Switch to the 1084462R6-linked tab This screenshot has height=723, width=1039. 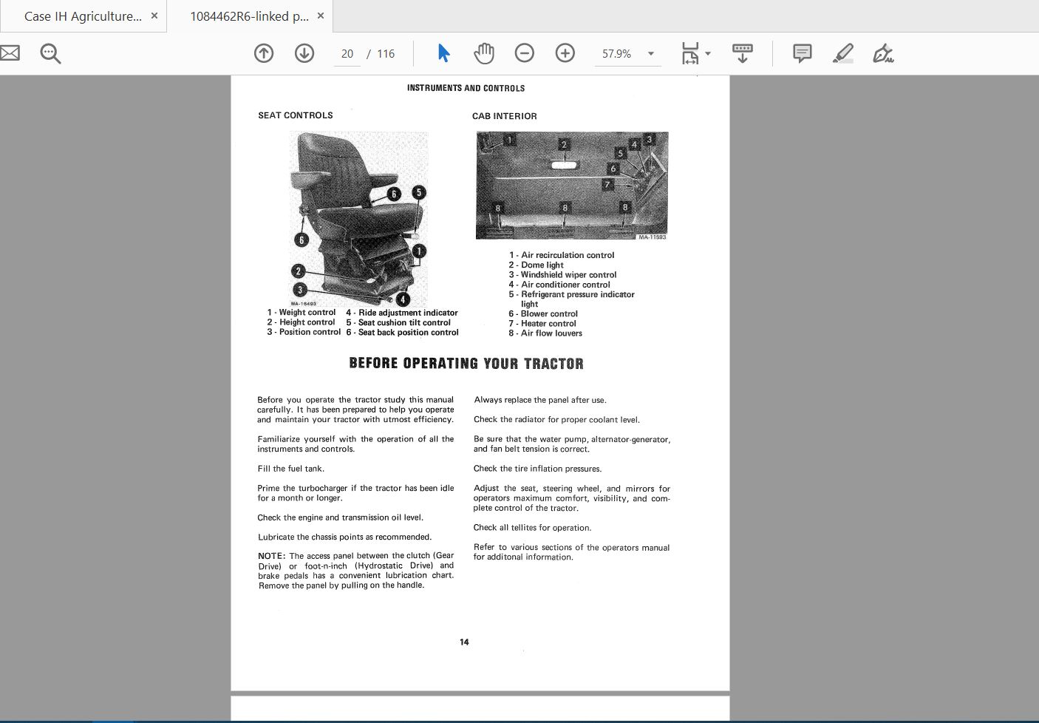(249, 16)
